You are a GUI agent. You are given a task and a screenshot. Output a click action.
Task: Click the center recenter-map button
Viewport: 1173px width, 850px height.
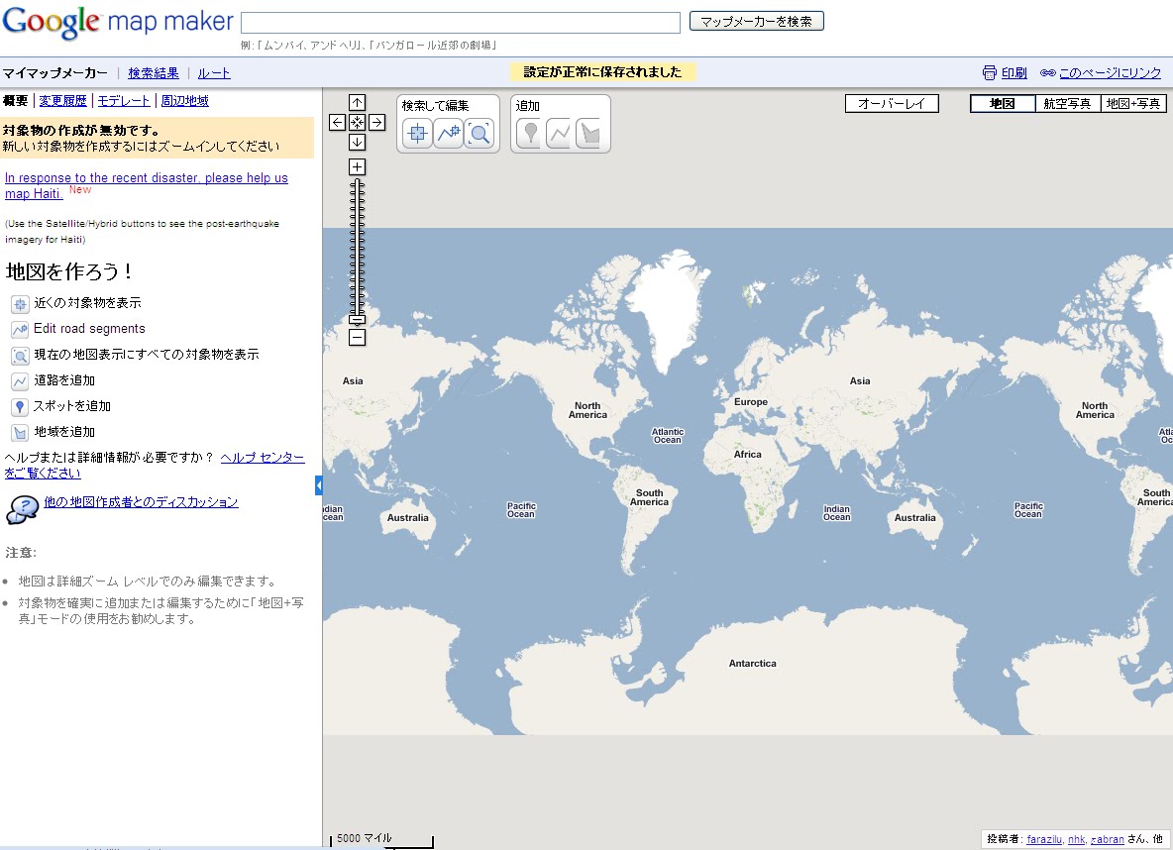tap(357, 122)
